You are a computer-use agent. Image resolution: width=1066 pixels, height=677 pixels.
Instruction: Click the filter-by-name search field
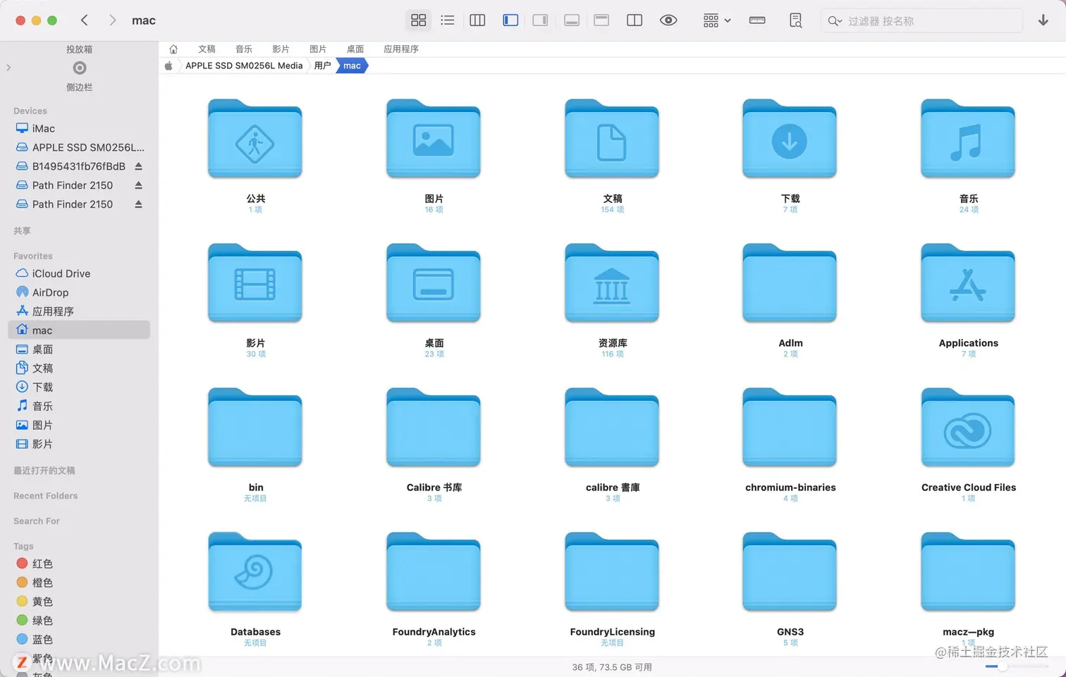[921, 21]
